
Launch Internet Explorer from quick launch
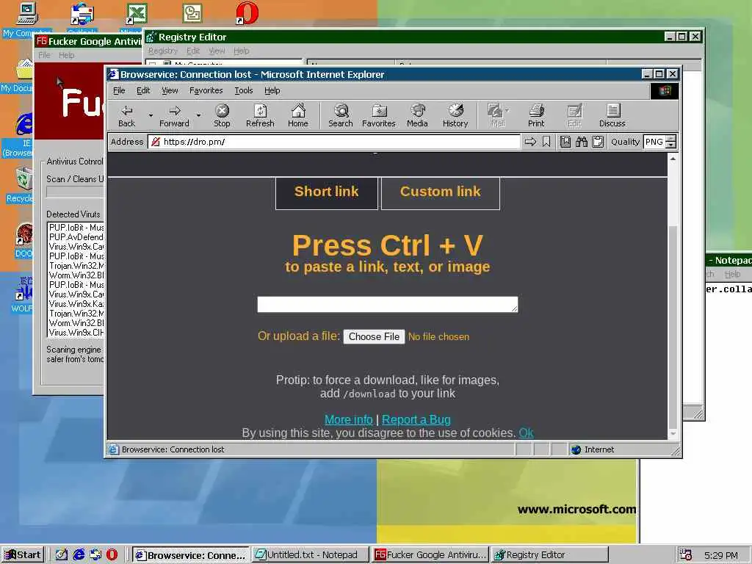79,554
